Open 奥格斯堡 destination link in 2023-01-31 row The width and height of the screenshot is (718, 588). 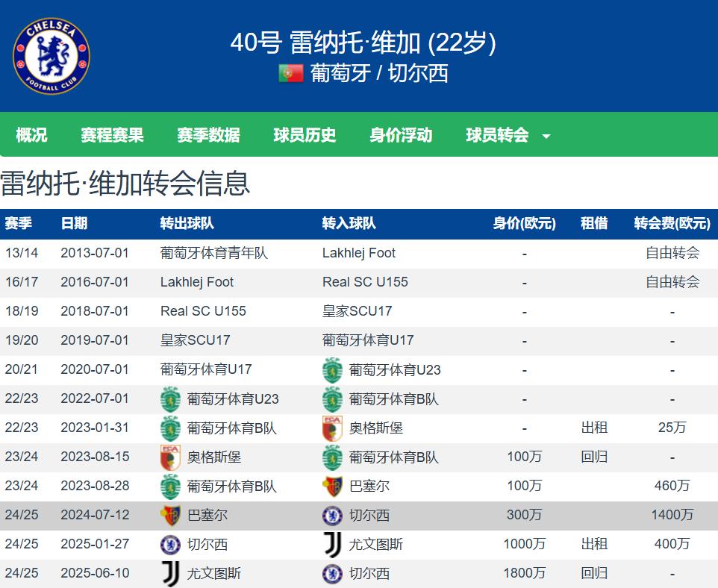(376, 428)
